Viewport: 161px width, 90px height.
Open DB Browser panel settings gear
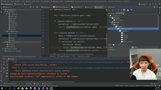154,7
